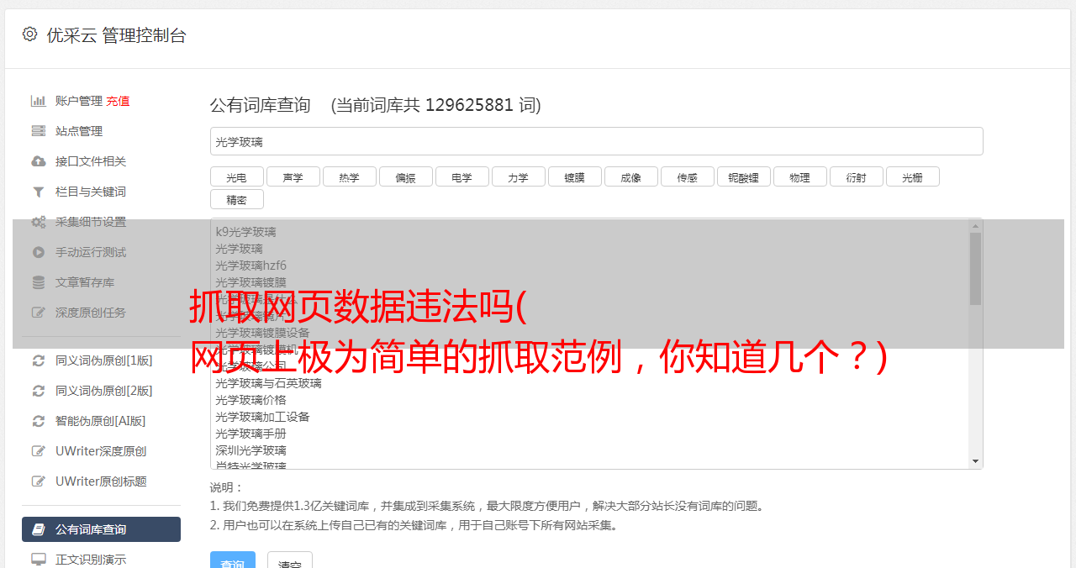Click the gear icon beside 优采云 title
This screenshot has height=568, width=1076.
click(x=29, y=34)
